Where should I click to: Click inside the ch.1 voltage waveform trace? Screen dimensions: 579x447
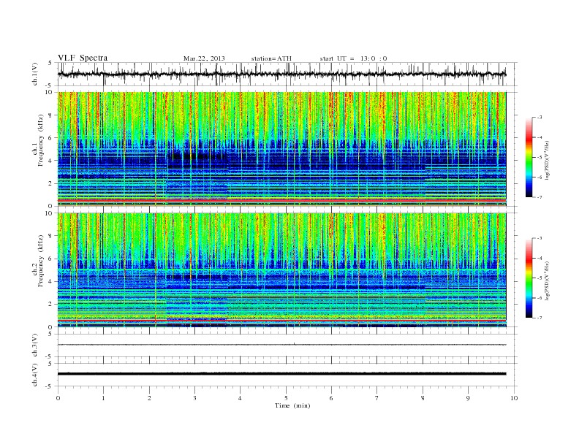tap(281, 74)
